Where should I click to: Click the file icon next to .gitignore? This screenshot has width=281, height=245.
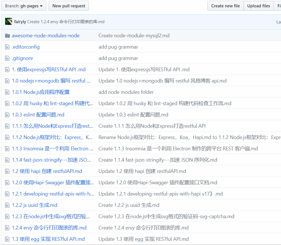(7, 58)
